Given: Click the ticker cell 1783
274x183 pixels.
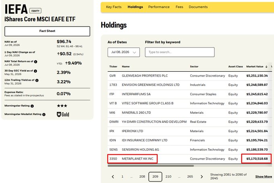Looking at the screenshot, I should coord(113,85).
